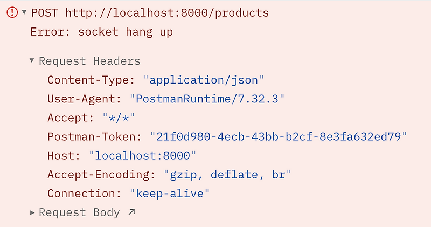The height and width of the screenshot is (227, 431).
Task: Click the 'gzip, deflate, br' value
Action: click(x=227, y=175)
